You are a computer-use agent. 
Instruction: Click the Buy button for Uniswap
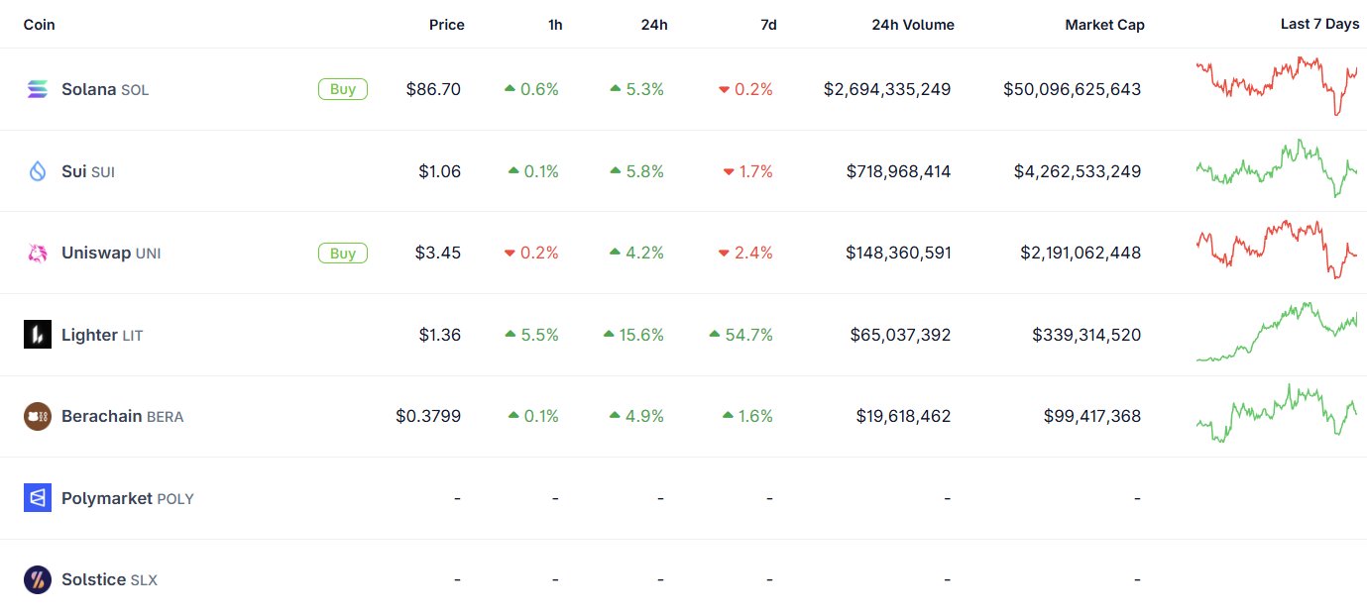tap(343, 254)
